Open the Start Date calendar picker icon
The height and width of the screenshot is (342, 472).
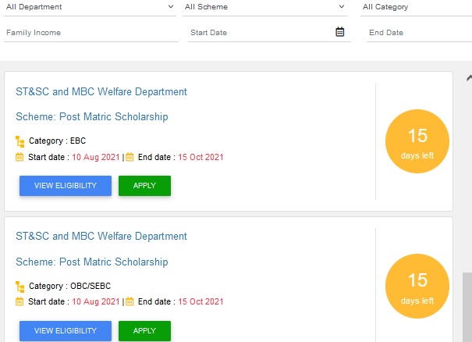pyautogui.click(x=340, y=32)
